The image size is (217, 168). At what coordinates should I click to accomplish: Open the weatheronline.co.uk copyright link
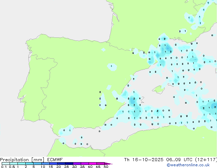pyautogui.click(x=188, y=165)
